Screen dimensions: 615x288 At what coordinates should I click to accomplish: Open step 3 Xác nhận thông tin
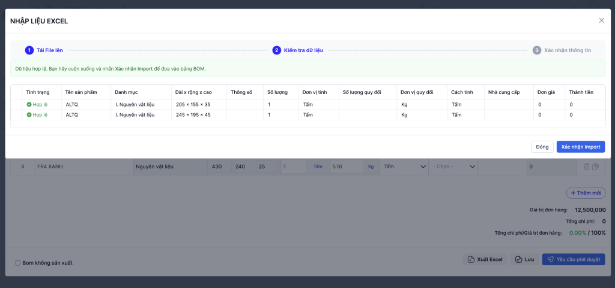pyautogui.click(x=562, y=50)
